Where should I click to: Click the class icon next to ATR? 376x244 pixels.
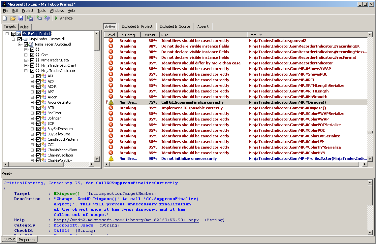click(x=44, y=108)
